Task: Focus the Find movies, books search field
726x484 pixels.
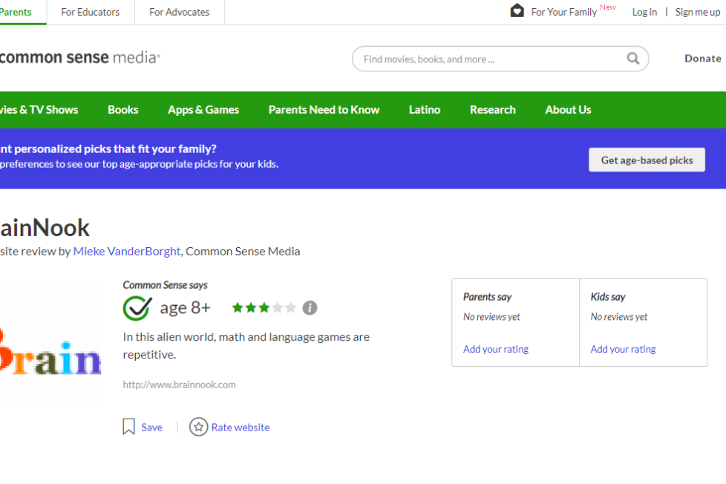Action: click(500, 59)
